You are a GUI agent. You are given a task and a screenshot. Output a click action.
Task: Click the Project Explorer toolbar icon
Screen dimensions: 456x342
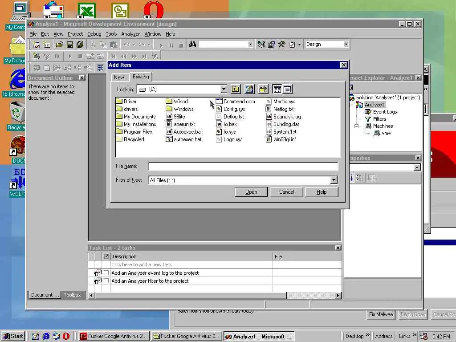pyautogui.click(x=261, y=45)
